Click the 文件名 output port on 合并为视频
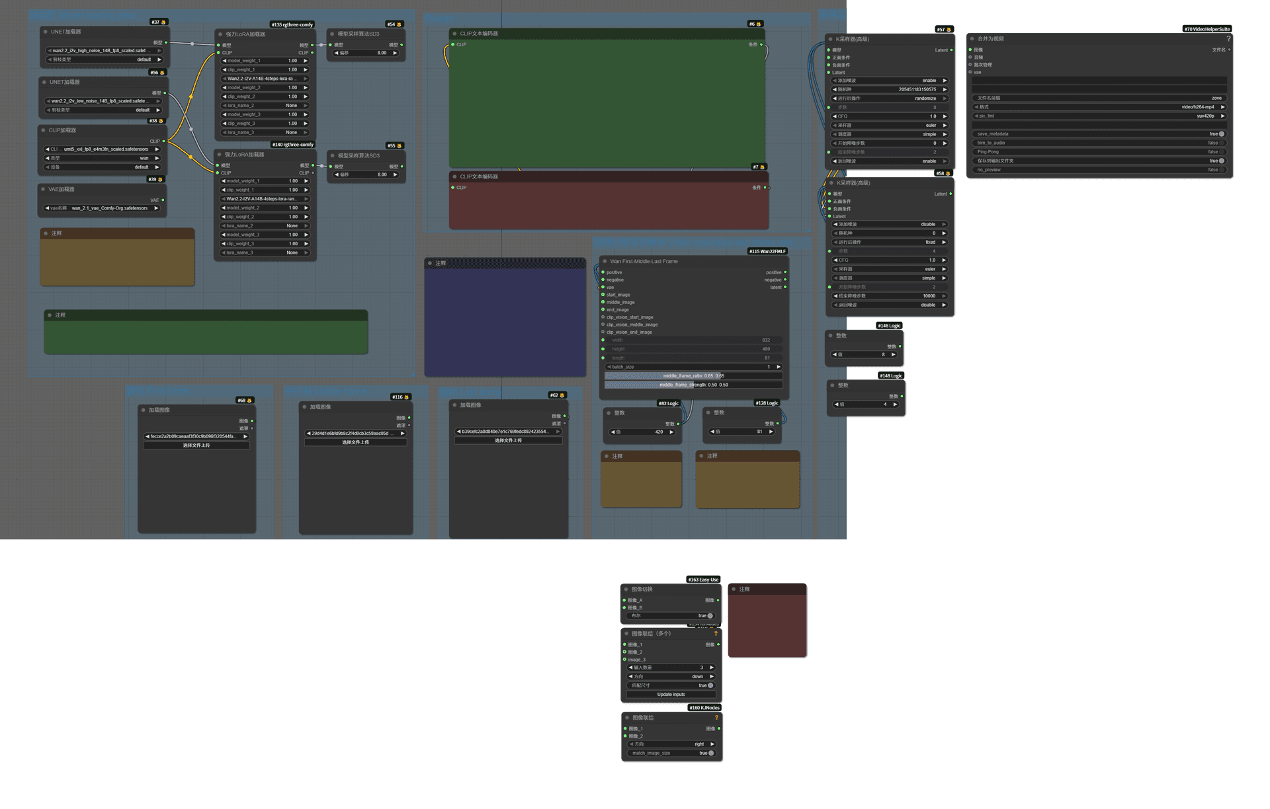Image resolution: width=1270 pixels, height=809 pixels. 1229,50
